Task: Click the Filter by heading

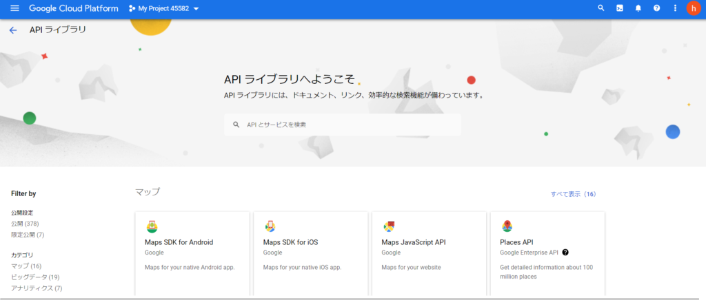Action: pyautogui.click(x=23, y=193)
